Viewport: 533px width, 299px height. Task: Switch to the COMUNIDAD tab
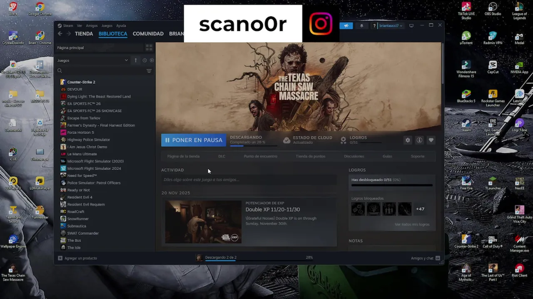(148, 34)
